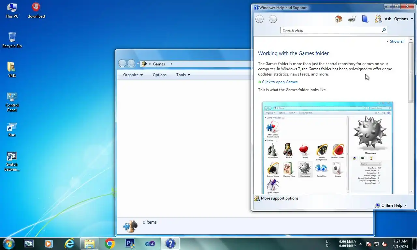
Task: Expand Show all help sections
Action: point(395,41)
